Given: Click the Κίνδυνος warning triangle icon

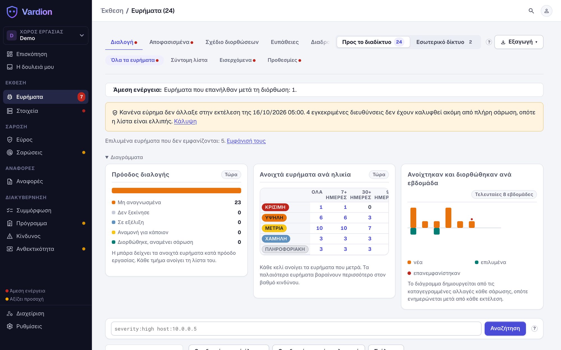Looking at the screenshot, I should (x=10, y=236).
